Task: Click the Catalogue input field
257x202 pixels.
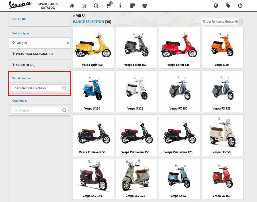Action: (39, 110)
